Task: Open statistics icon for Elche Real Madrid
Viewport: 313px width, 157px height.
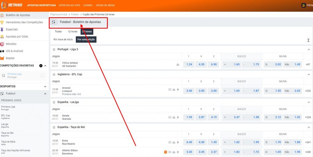Action: pos(174,142)
